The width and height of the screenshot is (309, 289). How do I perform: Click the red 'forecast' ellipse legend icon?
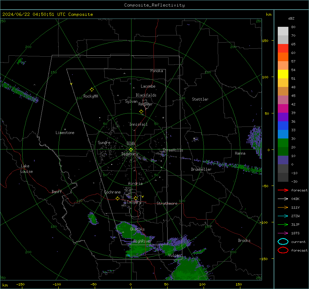click(x=283, y=250)
